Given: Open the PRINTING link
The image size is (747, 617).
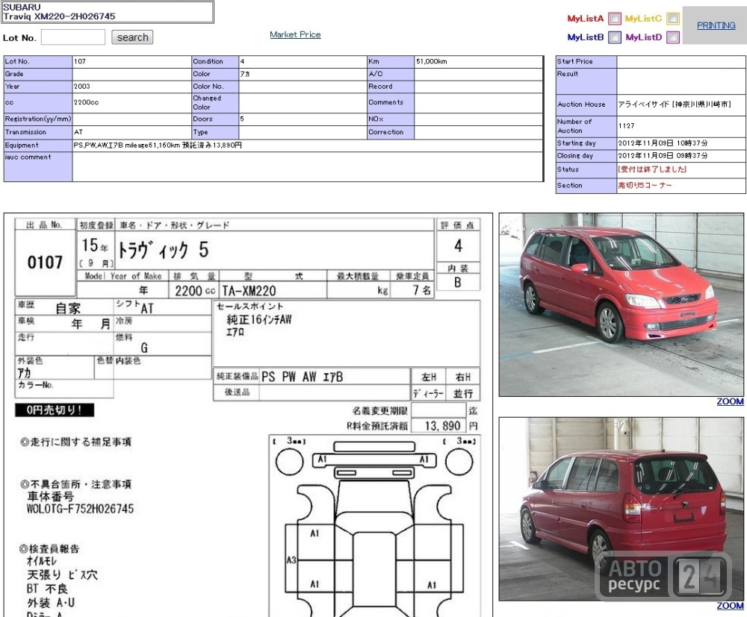Looking at the screenshot, I should click(x=716, y=25).
